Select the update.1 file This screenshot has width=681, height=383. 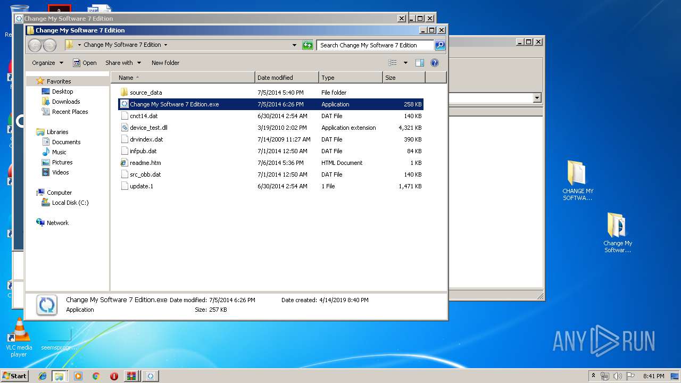pyautogui.click(x=271, y=186)
